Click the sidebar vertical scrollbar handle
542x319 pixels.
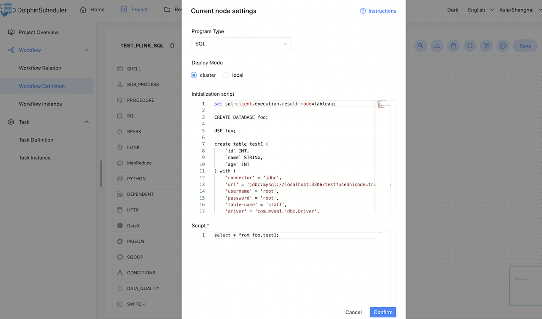pos(101,174)
